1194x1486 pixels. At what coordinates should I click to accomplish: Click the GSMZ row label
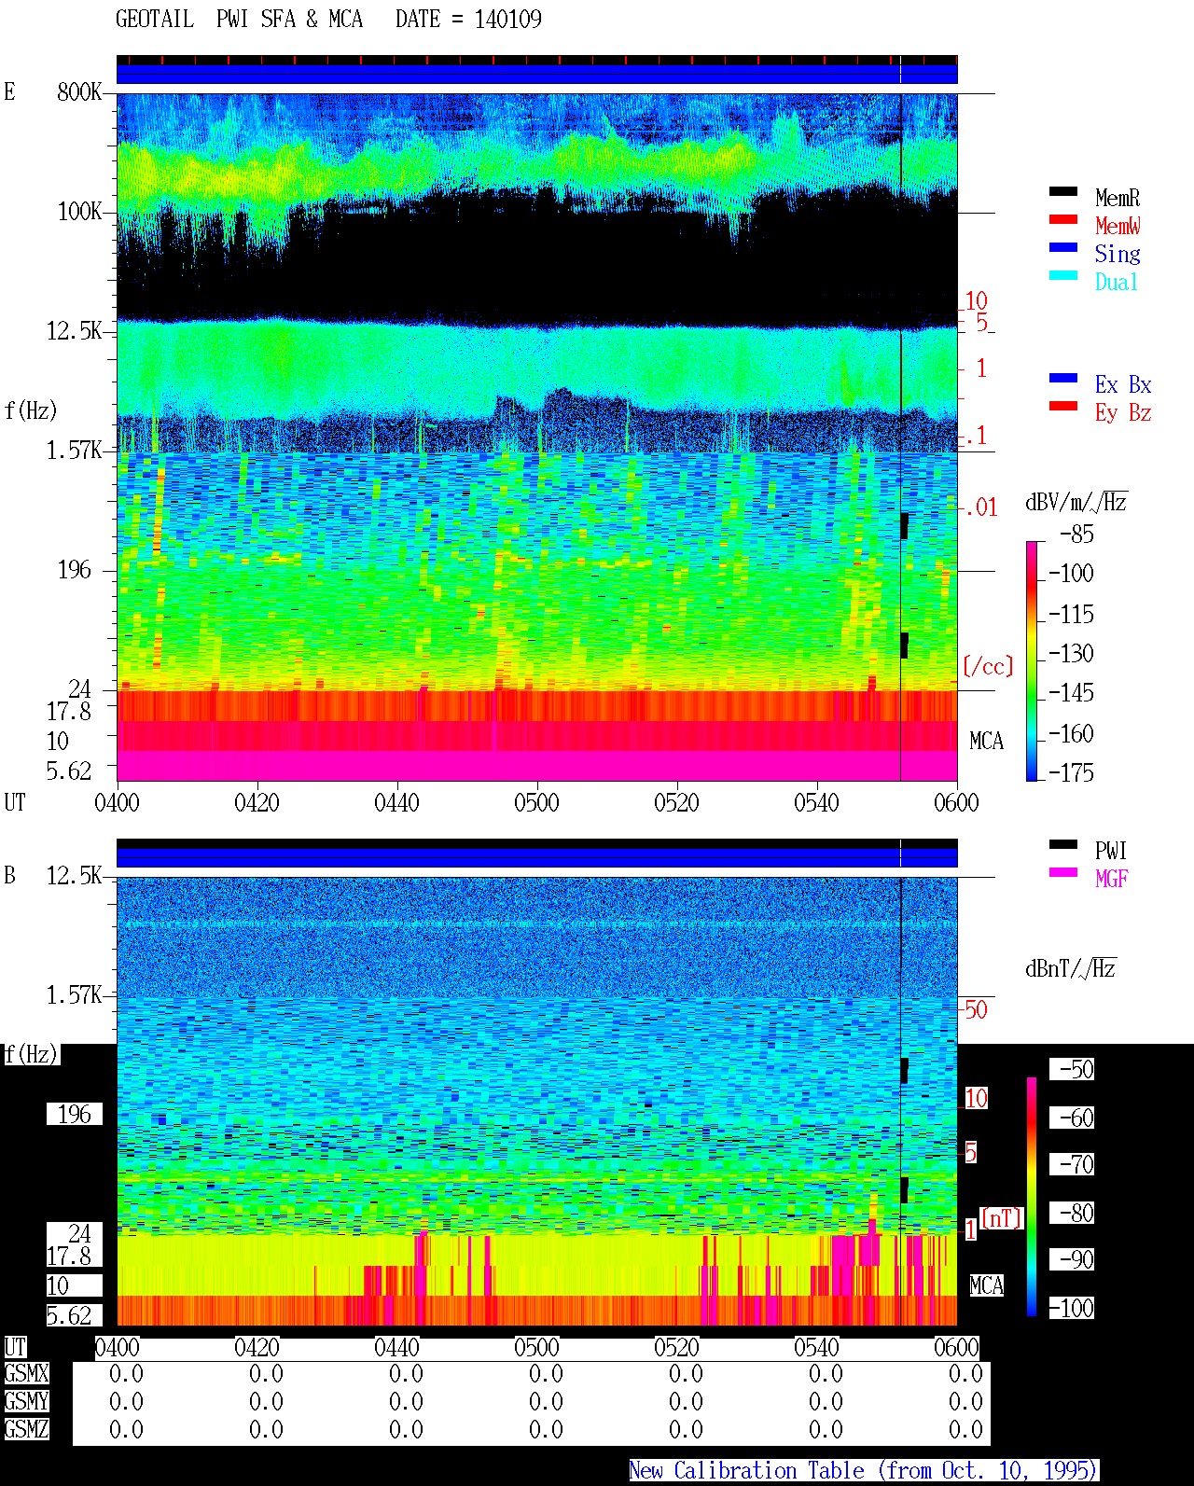coord(26,1430)
